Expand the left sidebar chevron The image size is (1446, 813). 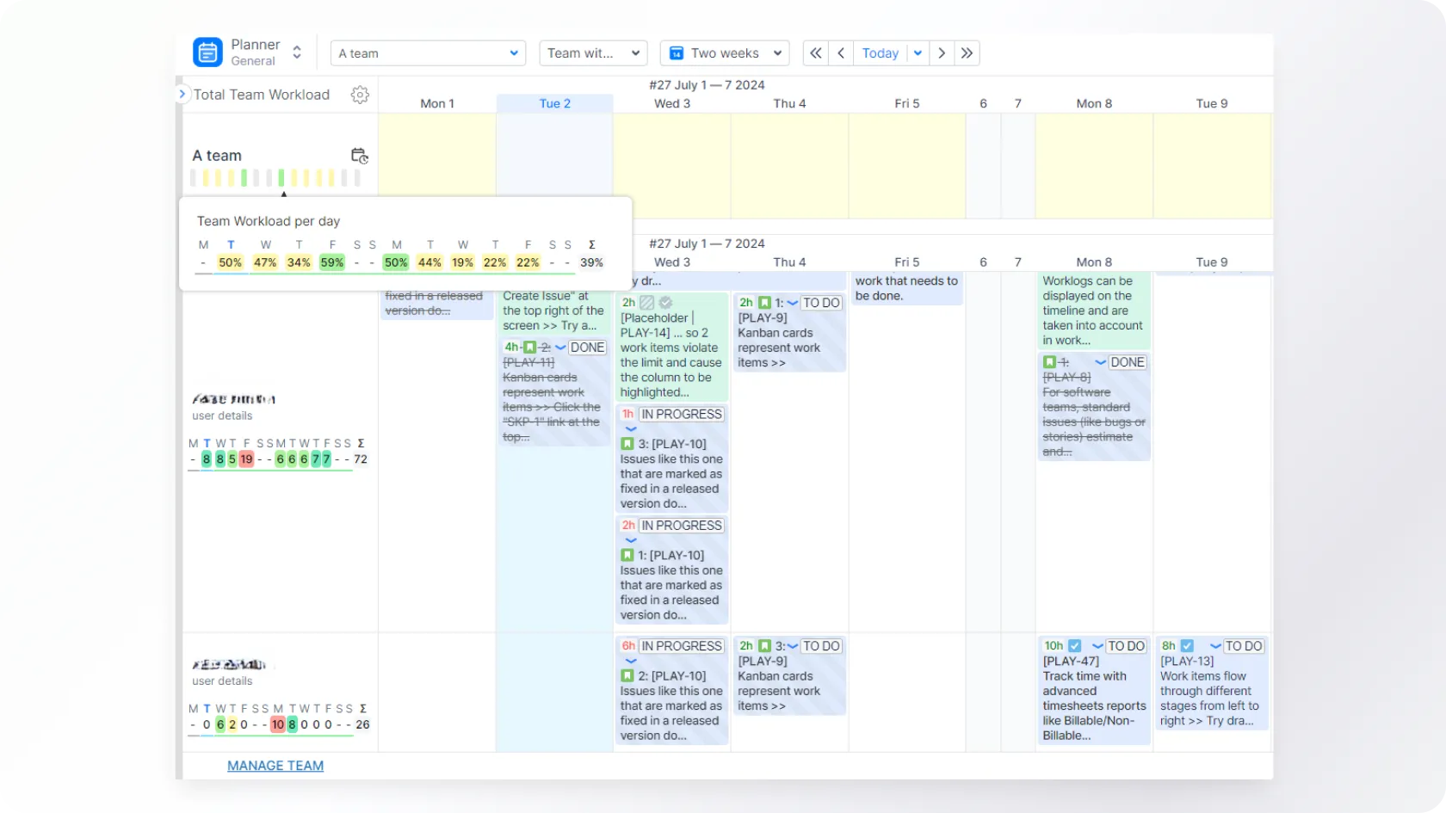(182, 94)
